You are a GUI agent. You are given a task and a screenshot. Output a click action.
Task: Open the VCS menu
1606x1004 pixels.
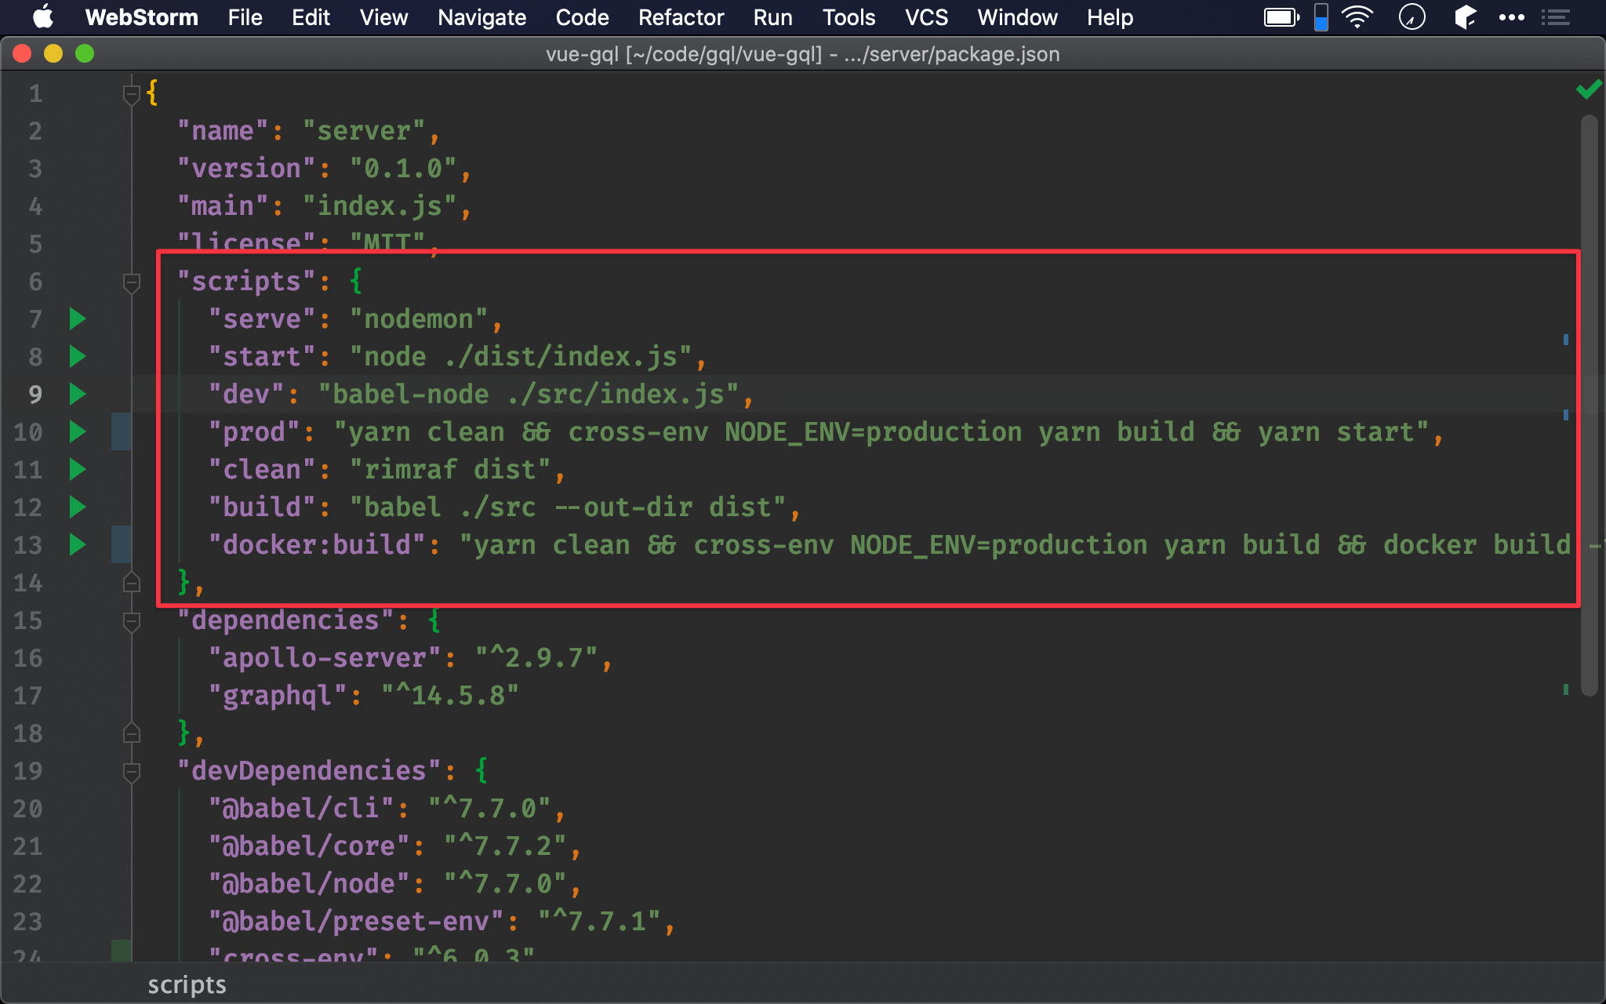tap(926, 17)
